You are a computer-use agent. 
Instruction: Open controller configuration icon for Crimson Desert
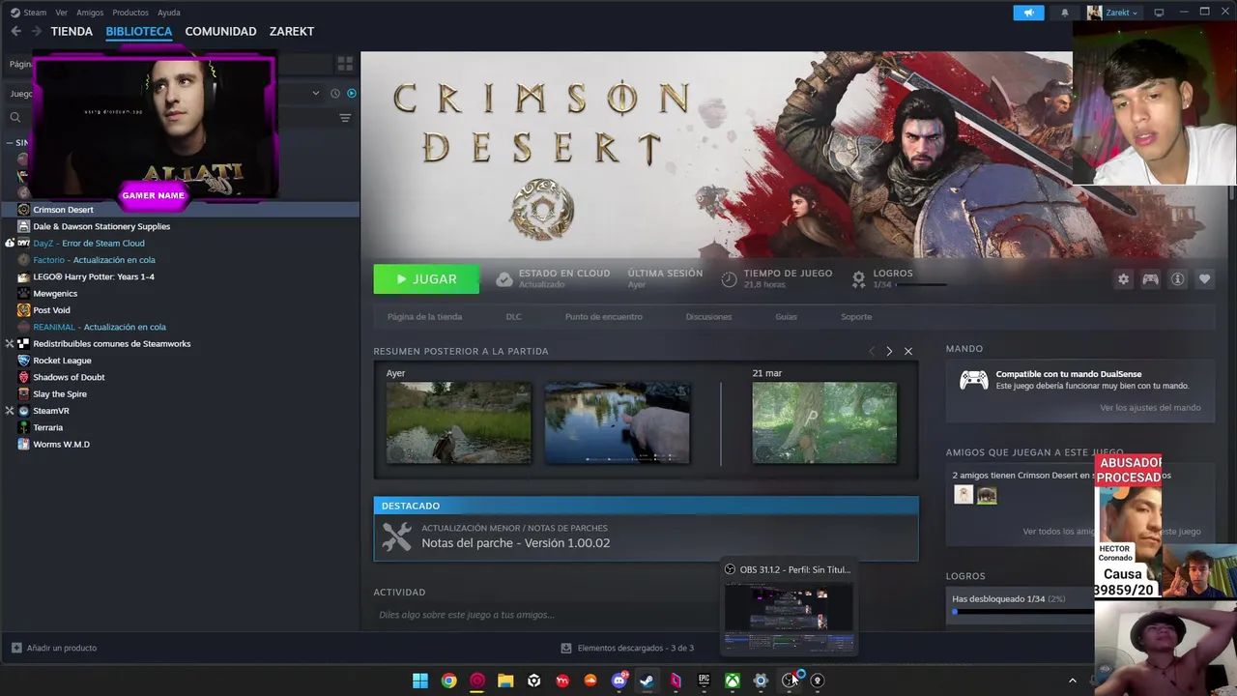tap(1150, 279)
